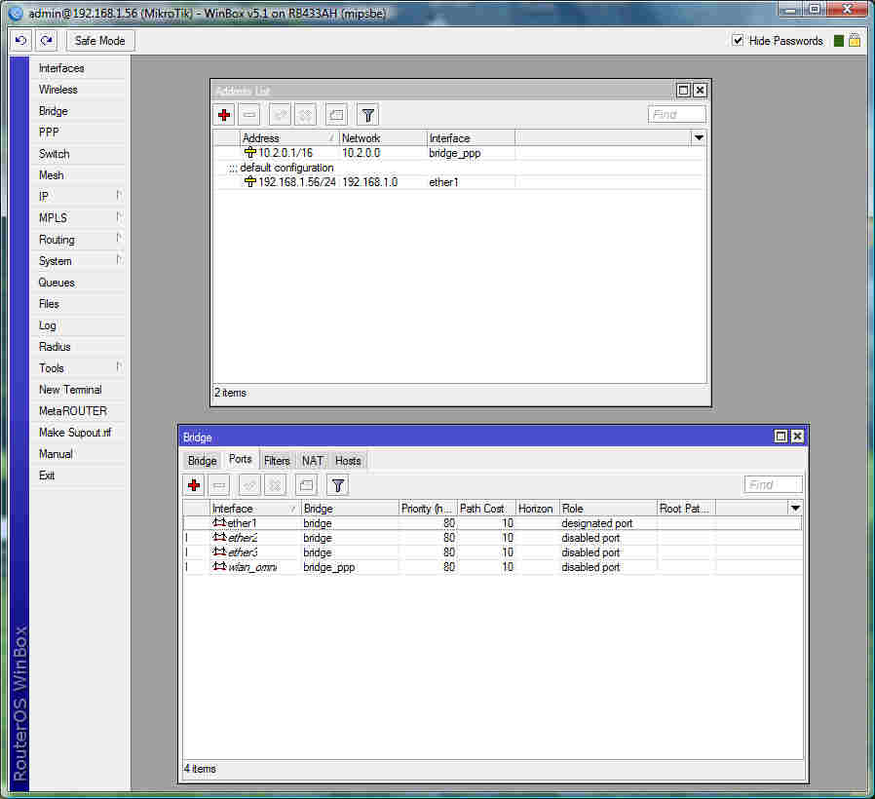Open the Manual
Viewport: 875px width, 799px height.
click(x=77, y=454)
